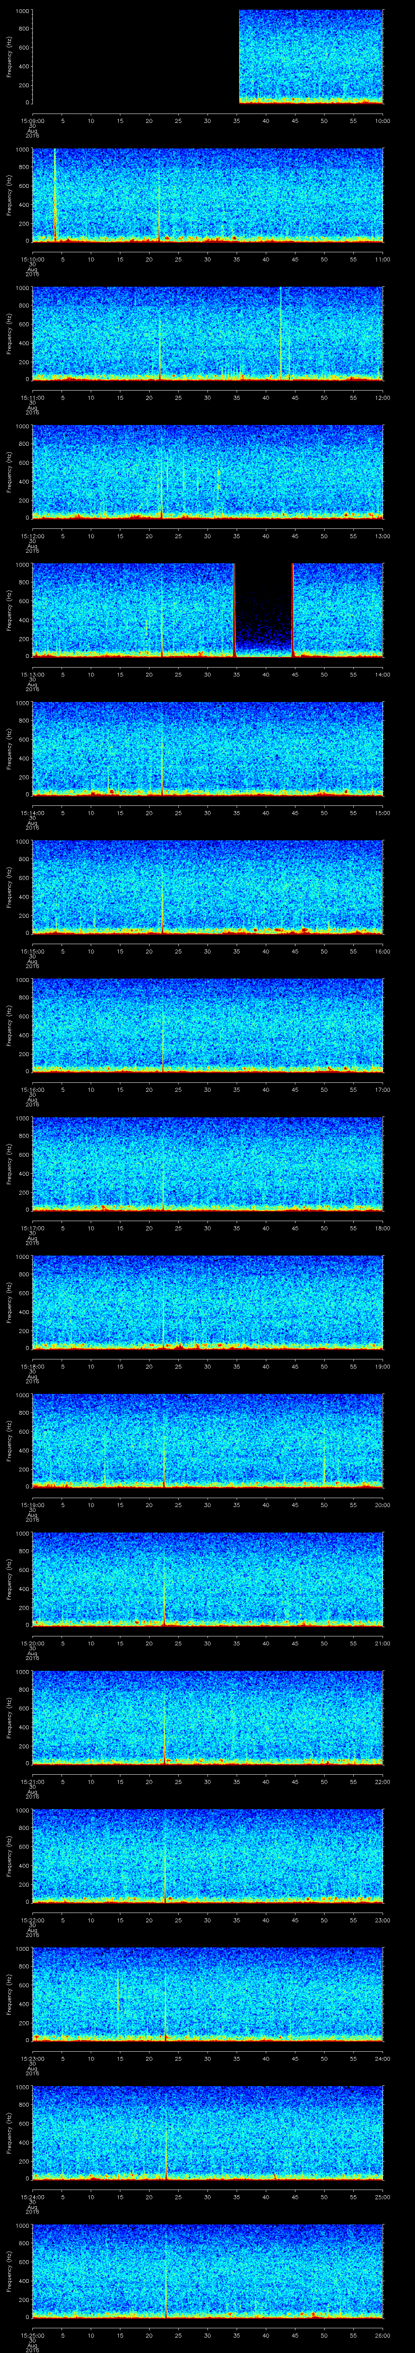The height and width of the screenshot is (2353, 415).
Task: Click the second 35 tick label under 15:13:00 panel
Action: pyautogui.click(x=237, y=675)
